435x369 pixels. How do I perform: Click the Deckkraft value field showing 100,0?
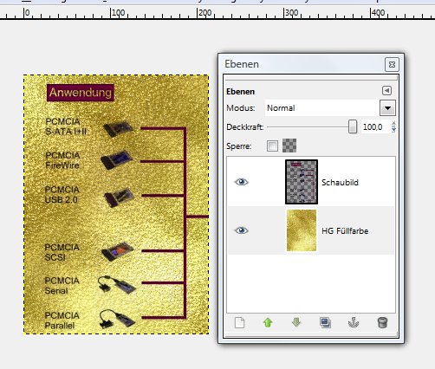[x=375, y=126]
